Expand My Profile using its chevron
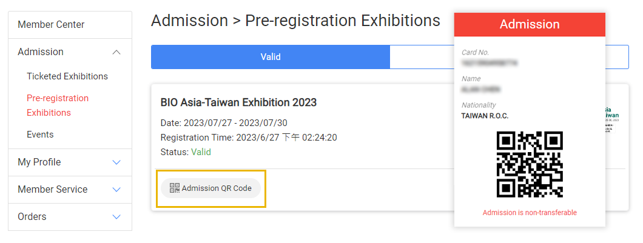 coord(117,162)
